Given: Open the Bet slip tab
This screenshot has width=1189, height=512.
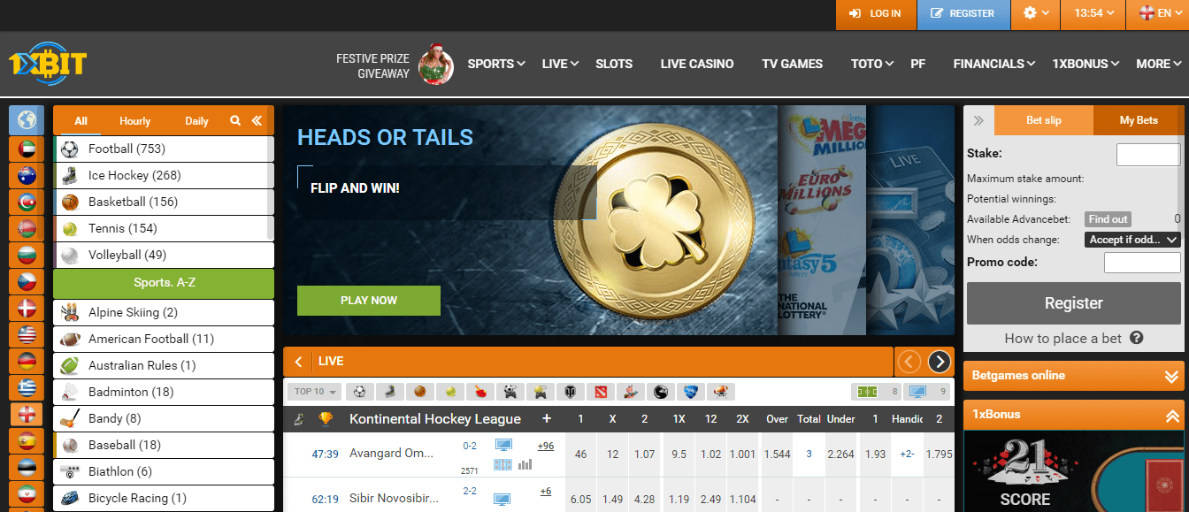Looking at the screenshot, I should coord(1044,120).
